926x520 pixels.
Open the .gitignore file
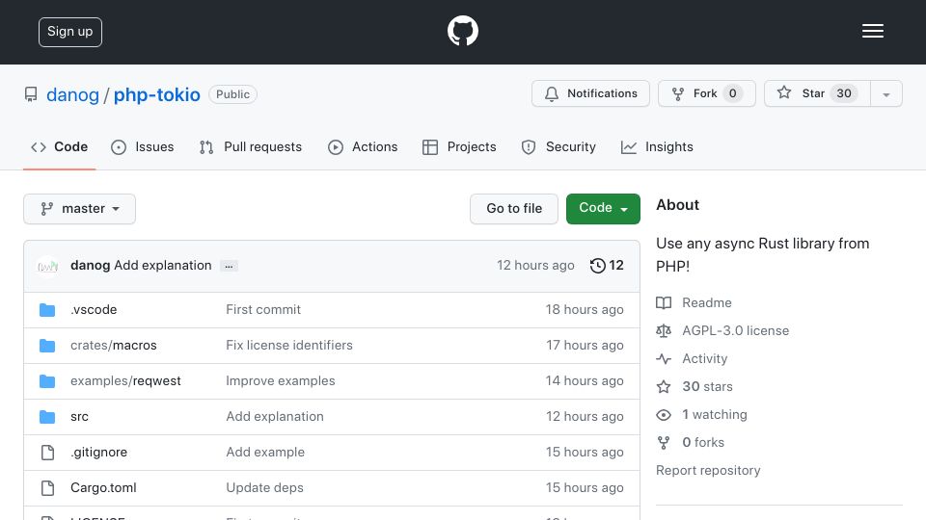tap(98, 453)
